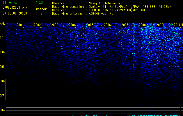Click the 2007 time marker

[125, 25]
